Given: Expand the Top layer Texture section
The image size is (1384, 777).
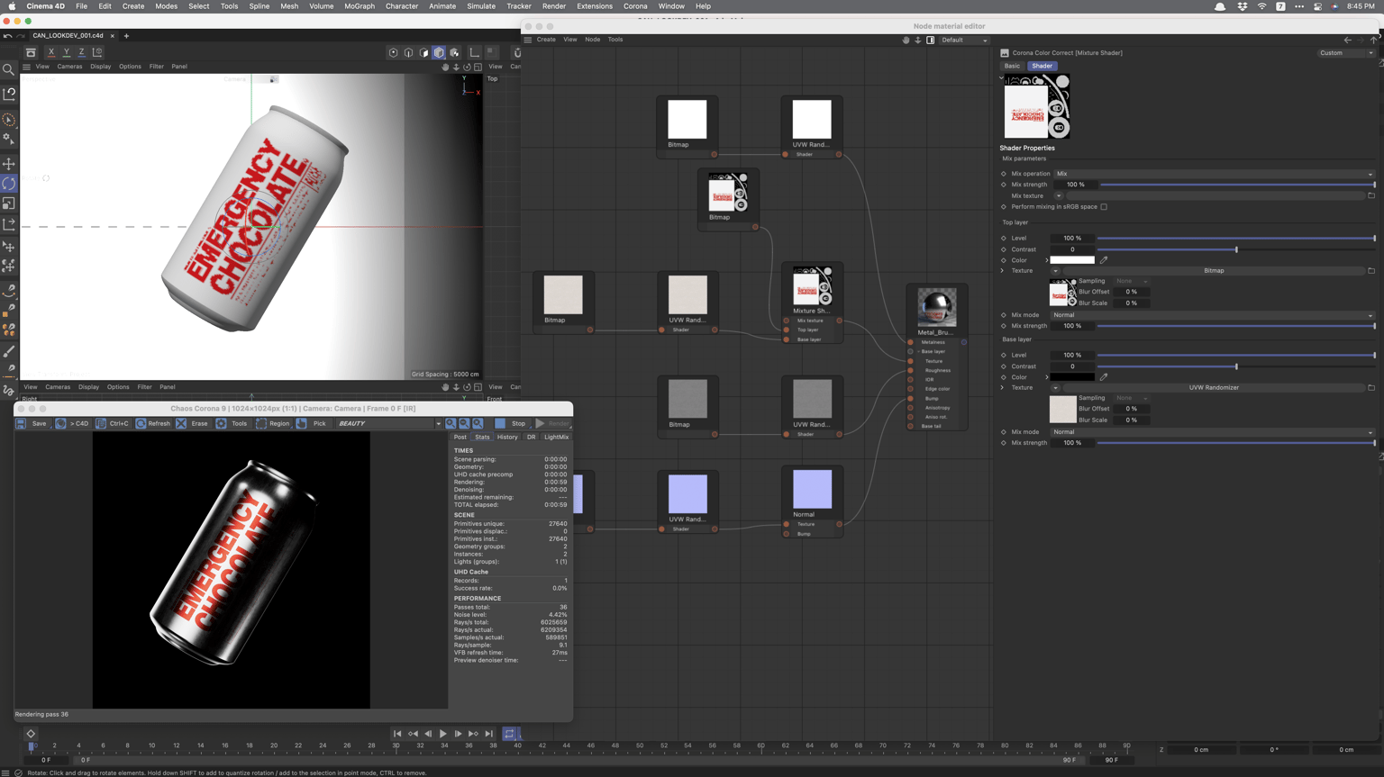Looking at the screenshot, I should (1002, 271).
